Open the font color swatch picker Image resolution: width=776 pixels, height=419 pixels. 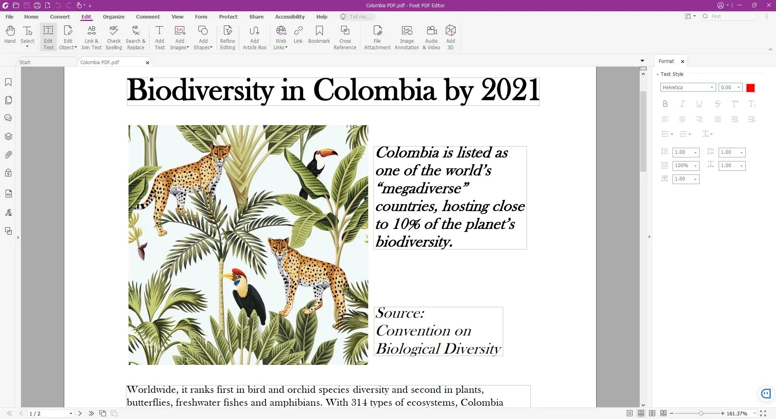(751, 87)
